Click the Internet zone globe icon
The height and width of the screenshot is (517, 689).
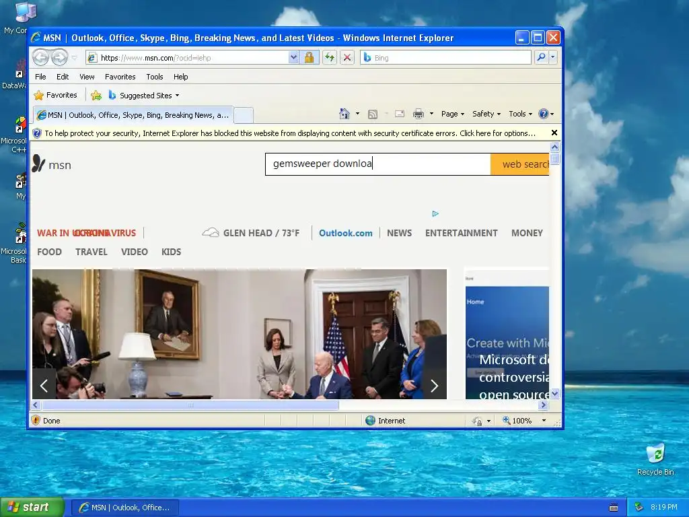coord(371,420)
